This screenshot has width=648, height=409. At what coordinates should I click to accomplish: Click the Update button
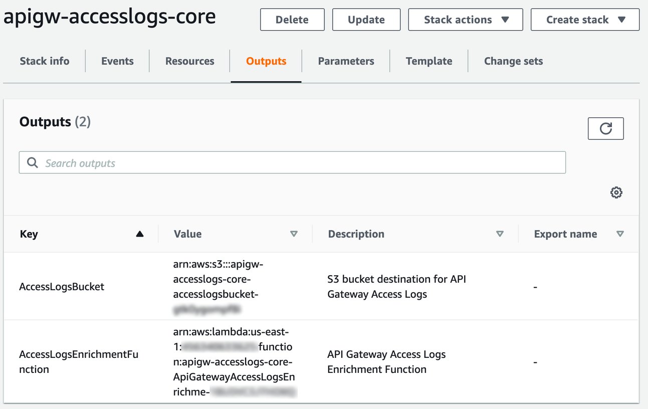click(x=366, y=20)
